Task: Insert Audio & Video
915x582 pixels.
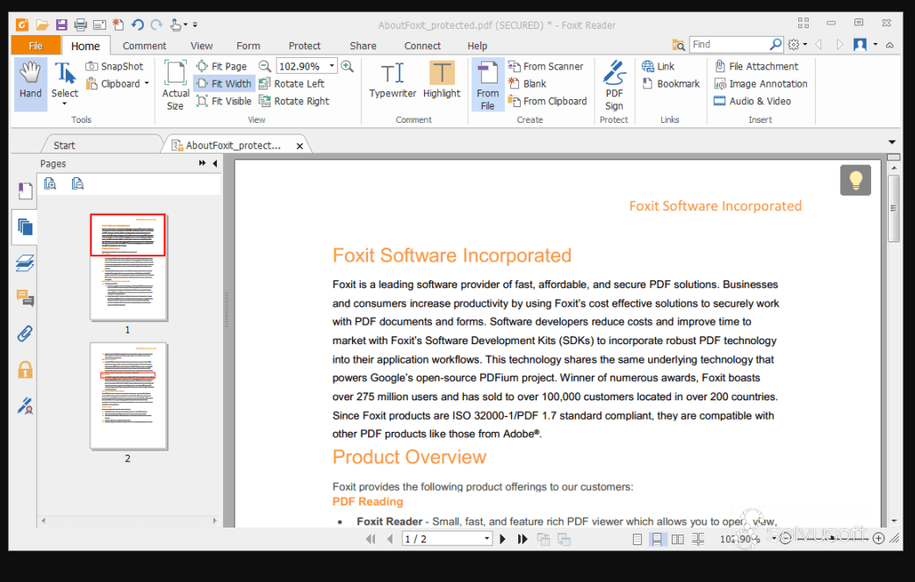Action: tap(753, 102)
